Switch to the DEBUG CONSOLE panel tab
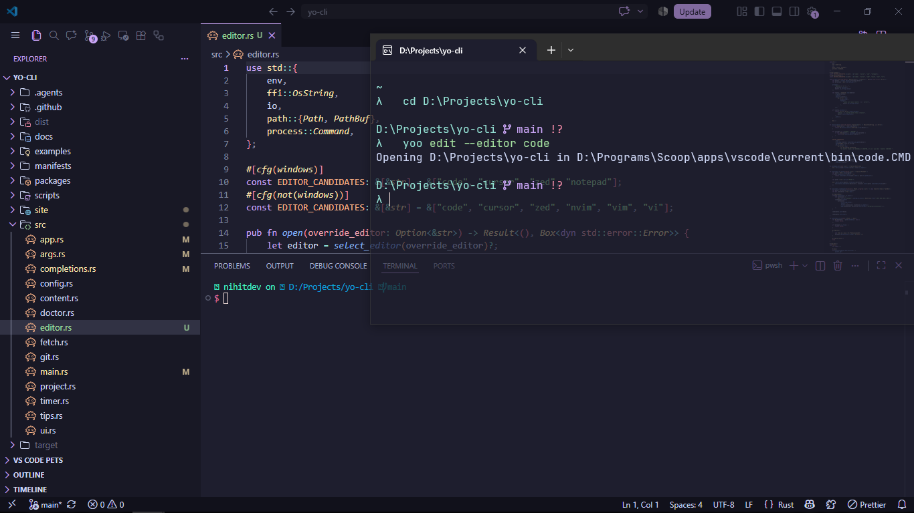914x513 pixels. [338, 266]
